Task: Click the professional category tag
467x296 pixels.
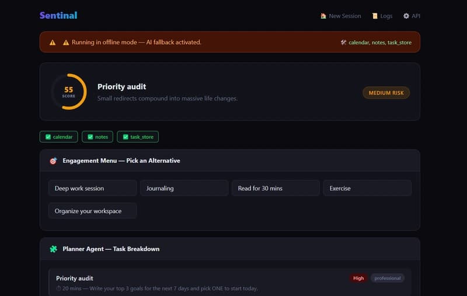Action: point(387,278)
